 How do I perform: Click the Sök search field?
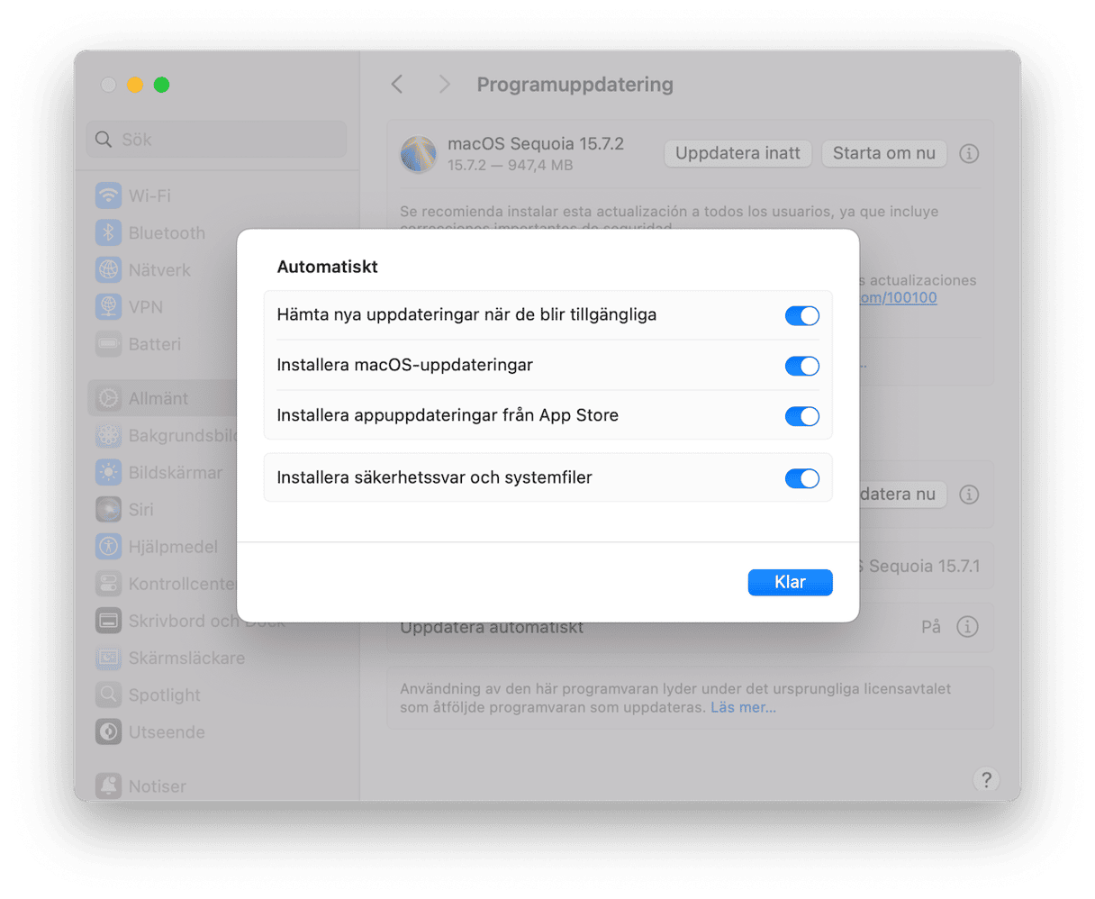(216, 140)
